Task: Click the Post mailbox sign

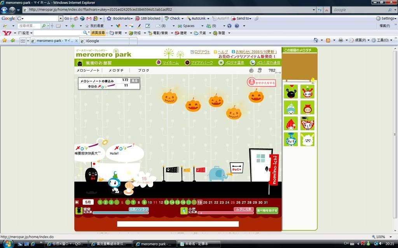Action: coord(237,168)
